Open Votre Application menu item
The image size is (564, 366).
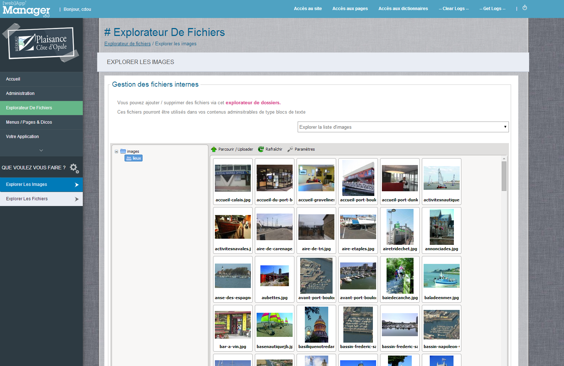[41, 137]
